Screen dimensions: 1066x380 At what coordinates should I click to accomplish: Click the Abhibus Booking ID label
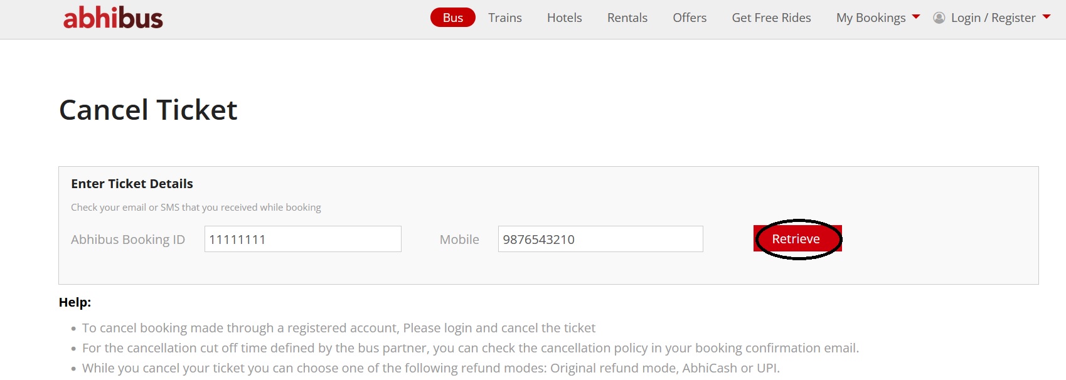click(x=128, y=240)
